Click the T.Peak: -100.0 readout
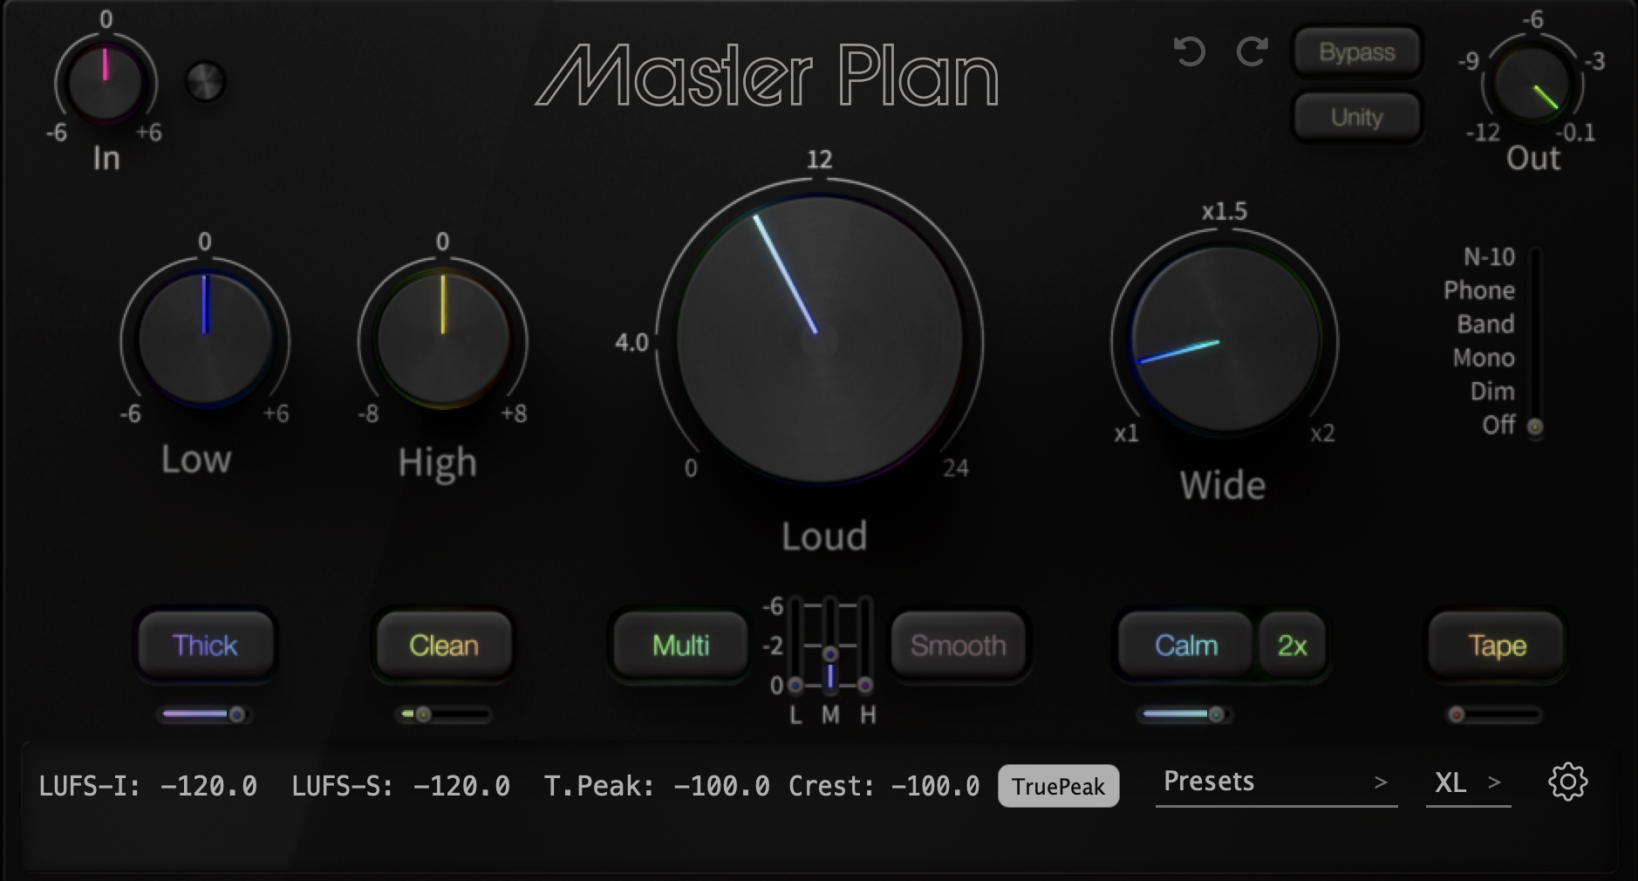The image size is (1638, 881). tap(657, 786)
